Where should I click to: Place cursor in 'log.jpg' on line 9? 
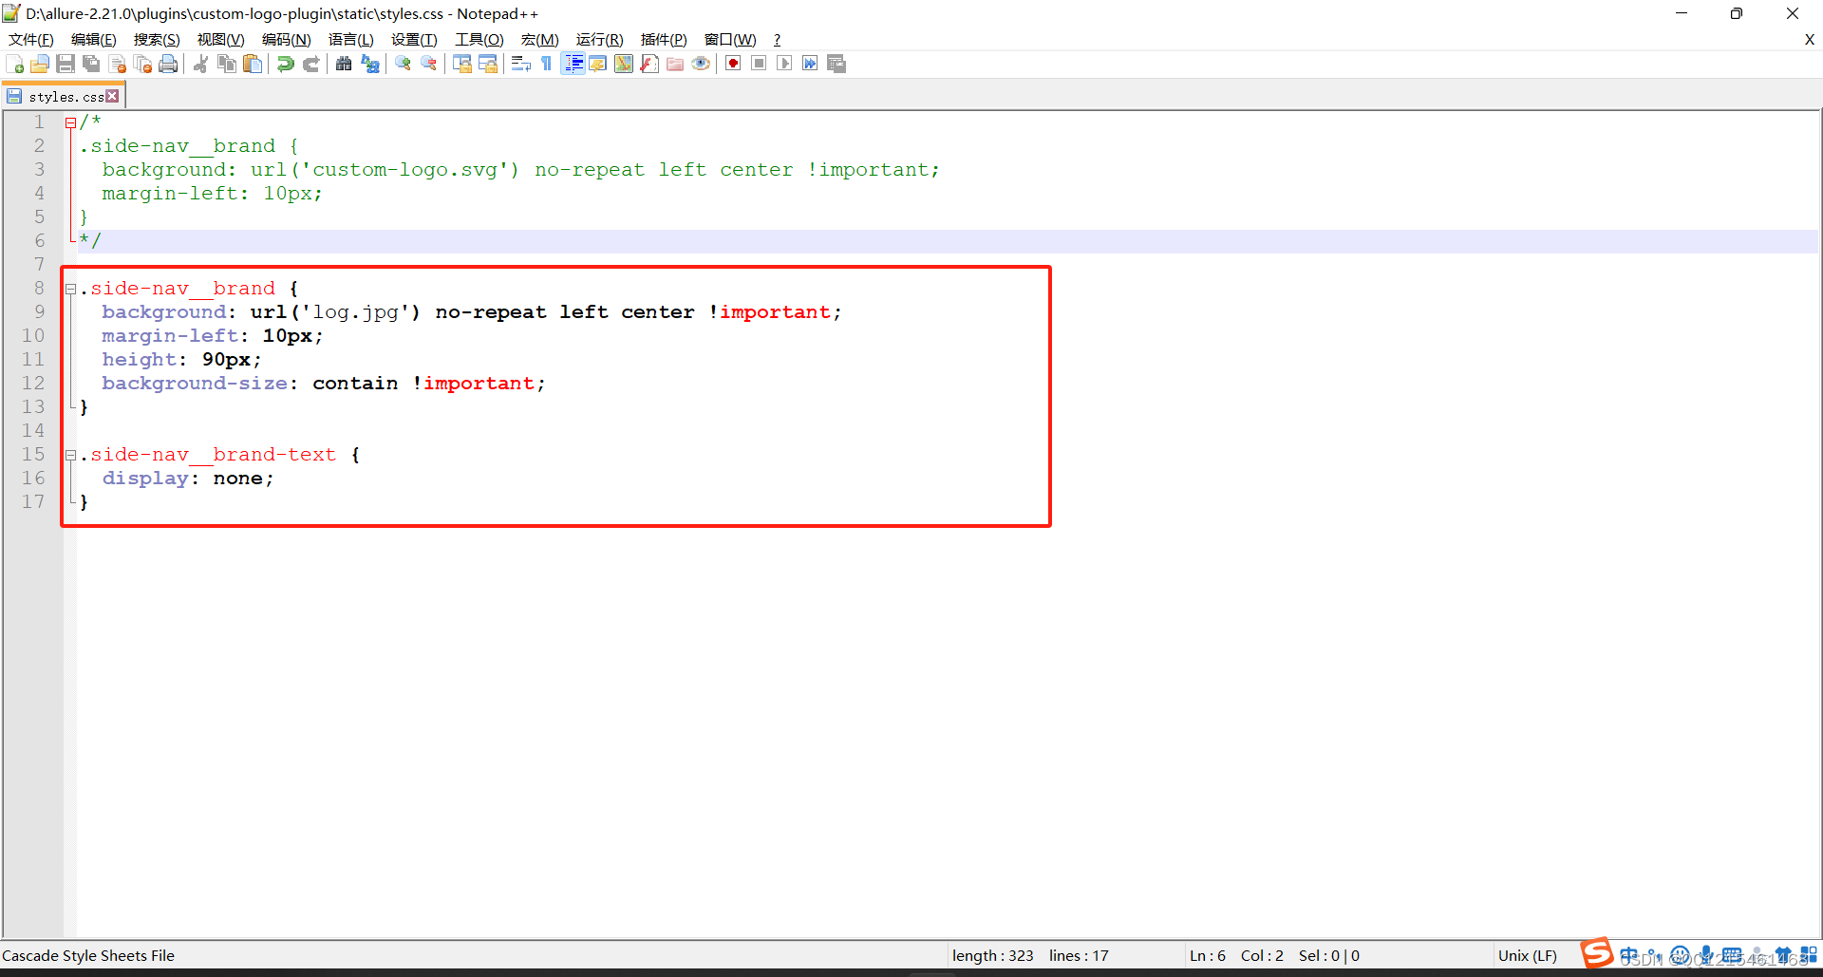click(356, 312)
